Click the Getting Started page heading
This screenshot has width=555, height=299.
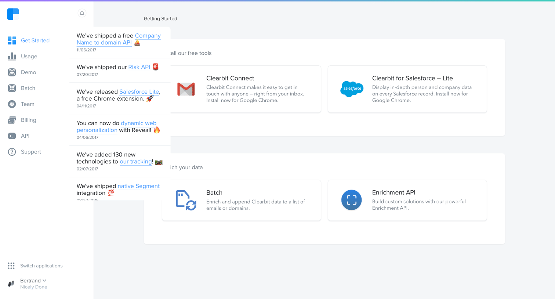pos(160,19)
